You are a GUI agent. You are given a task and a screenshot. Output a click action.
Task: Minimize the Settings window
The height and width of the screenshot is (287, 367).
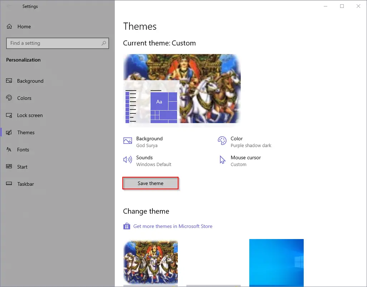point(326,6)
